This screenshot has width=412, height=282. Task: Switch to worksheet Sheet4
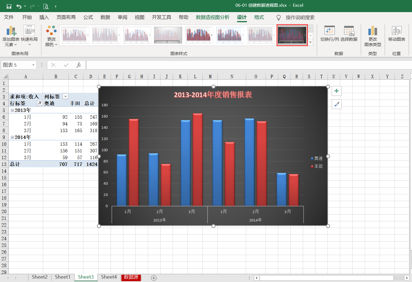pyautogui.click(x=109, y=277)
